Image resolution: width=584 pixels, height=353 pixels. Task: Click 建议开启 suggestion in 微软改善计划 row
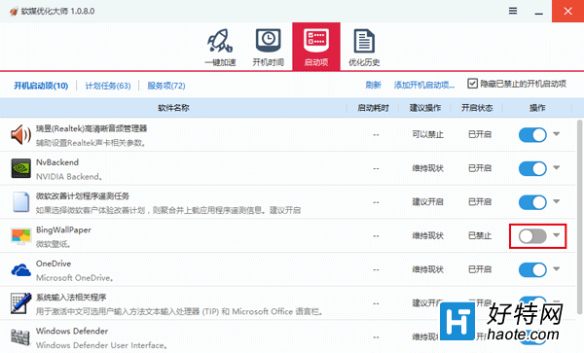427,202
